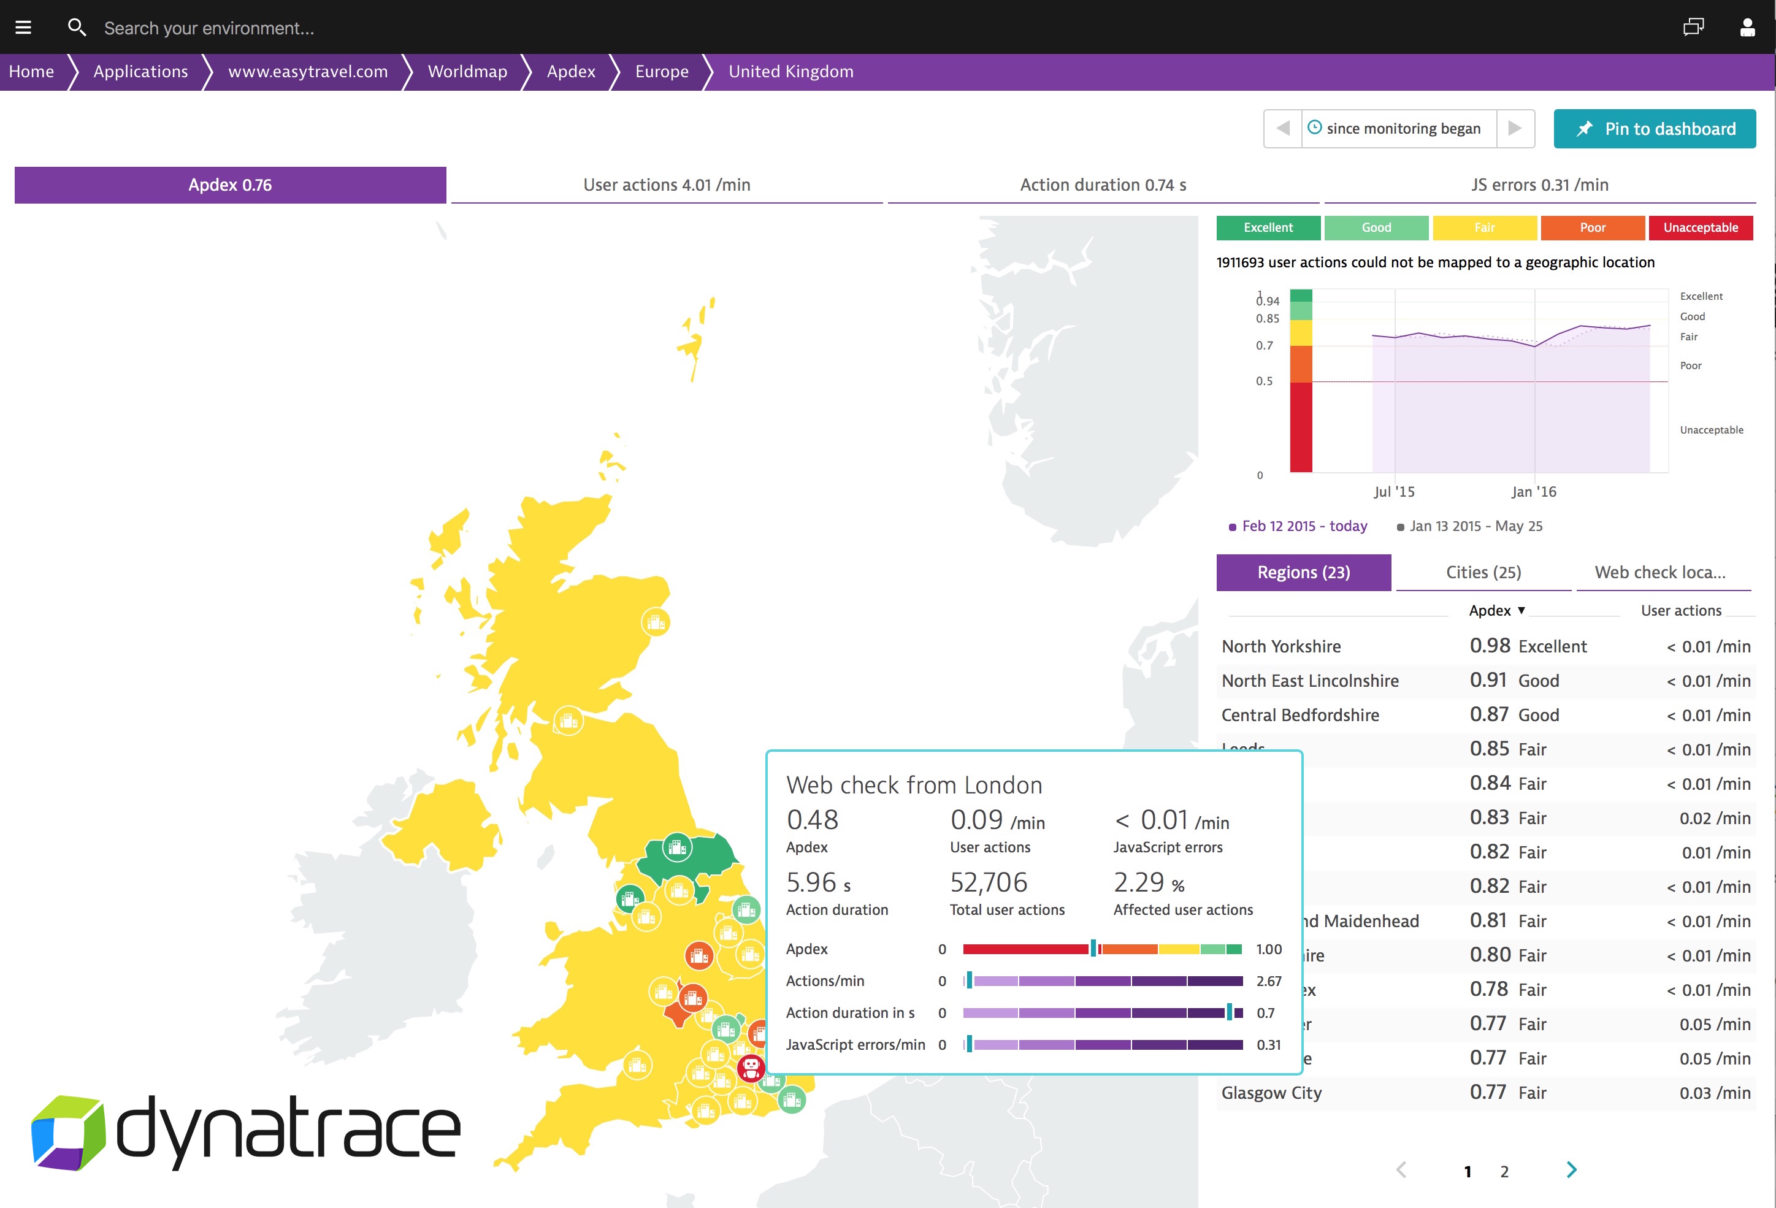Open www.easytravel.com breadcrumb
The height and width of the screenshot is (1208, 1776).
[308, 71]
